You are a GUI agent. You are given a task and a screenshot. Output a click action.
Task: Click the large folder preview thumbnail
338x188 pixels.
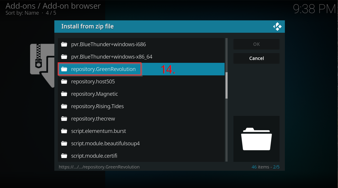(256, 139)
